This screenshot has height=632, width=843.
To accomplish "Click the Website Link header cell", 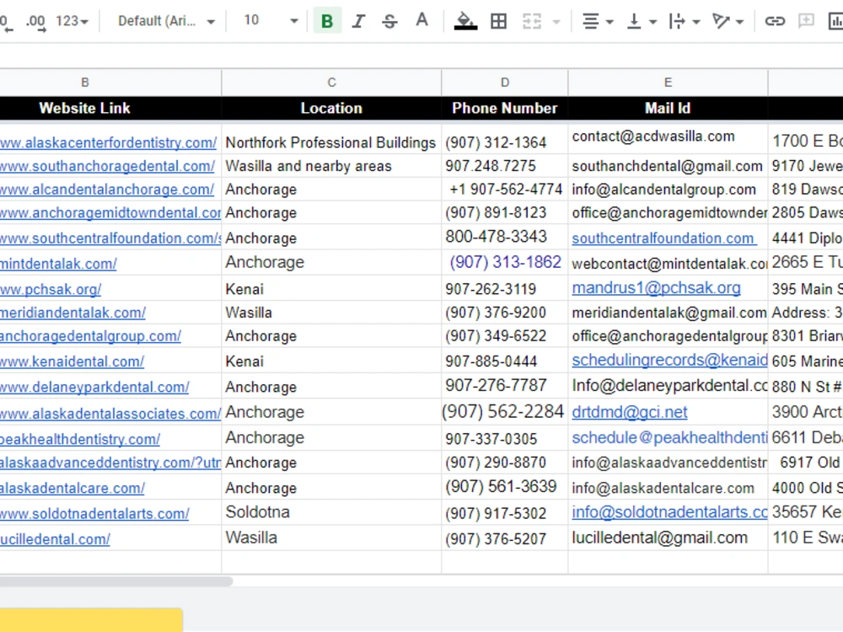I will coord(85,108).
